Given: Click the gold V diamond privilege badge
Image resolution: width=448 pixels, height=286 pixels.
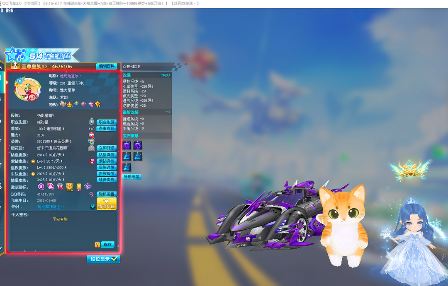Looking at the screenshot, I should pyautogui.click(x=98, y=104).
